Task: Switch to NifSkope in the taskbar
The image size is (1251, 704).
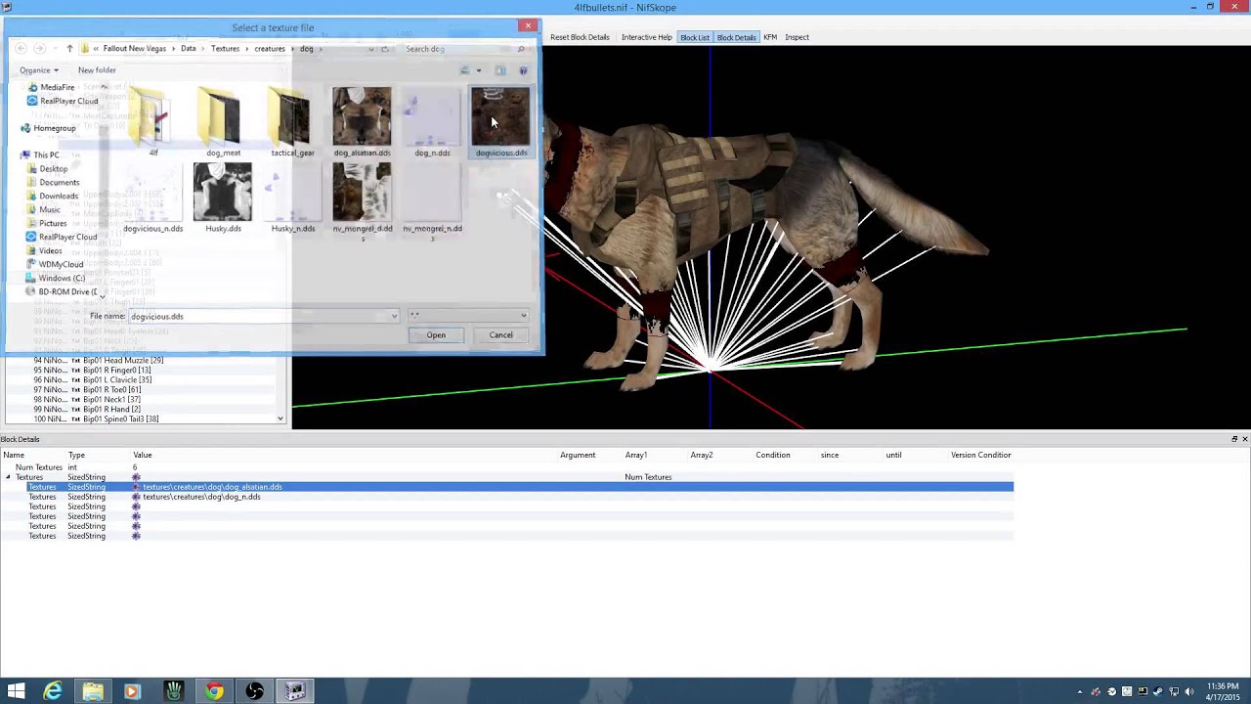Action: [x=295, y=691]
